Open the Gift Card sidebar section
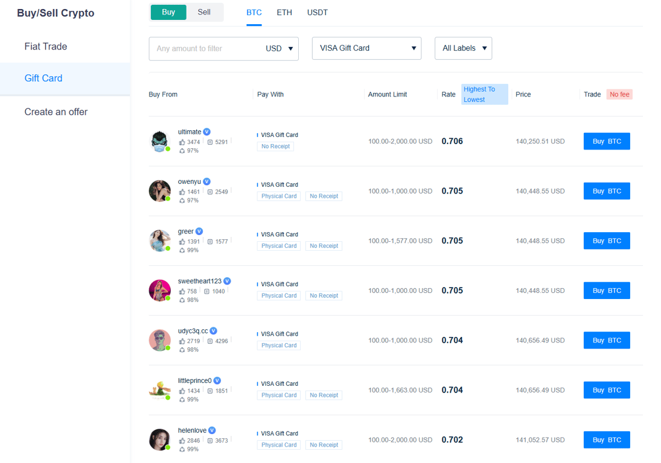661x463 pixels. (43, 78)
